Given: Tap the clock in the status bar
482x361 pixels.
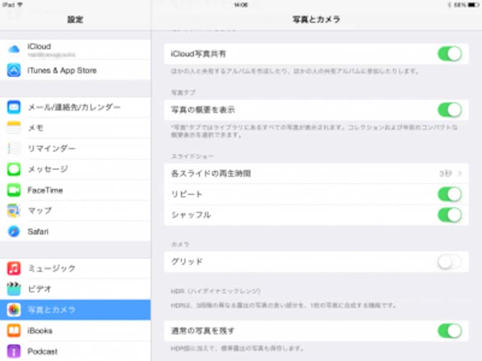Looking at the screenshot, I should click(x=240, y=5).
